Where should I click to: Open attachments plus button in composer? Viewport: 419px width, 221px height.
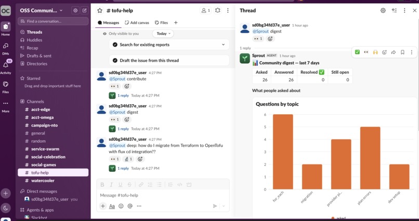point(102,206)
